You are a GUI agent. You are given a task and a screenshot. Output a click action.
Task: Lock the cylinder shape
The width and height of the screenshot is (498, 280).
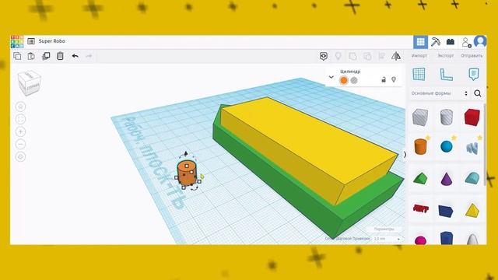[x=384, y=79]
